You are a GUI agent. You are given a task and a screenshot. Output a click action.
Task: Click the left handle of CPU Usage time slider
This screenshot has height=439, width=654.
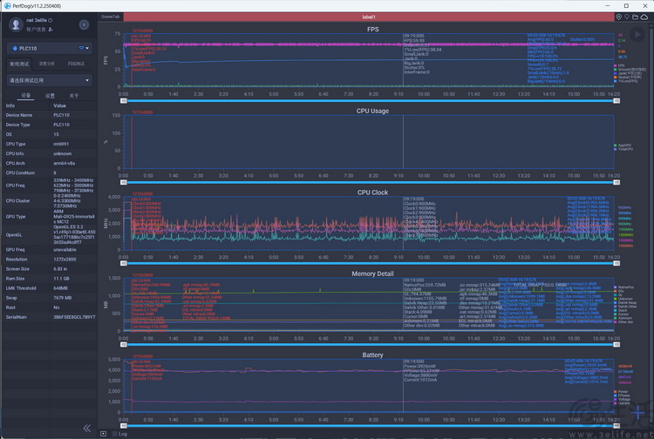(124, 182)
